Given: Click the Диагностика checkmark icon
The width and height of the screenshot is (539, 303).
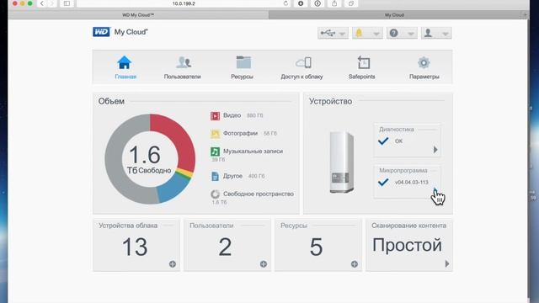Looking at the screenshot, I should (383, 141).
